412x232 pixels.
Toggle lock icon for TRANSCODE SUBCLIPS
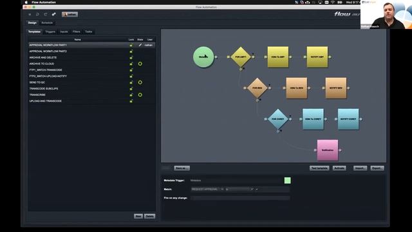coord(131,89)
